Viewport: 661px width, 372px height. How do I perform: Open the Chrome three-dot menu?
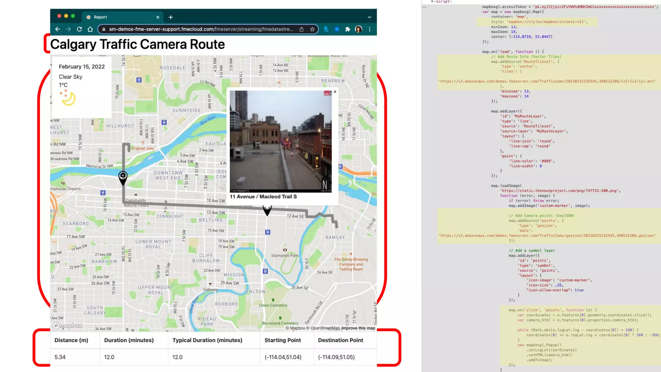click(370, 29)
